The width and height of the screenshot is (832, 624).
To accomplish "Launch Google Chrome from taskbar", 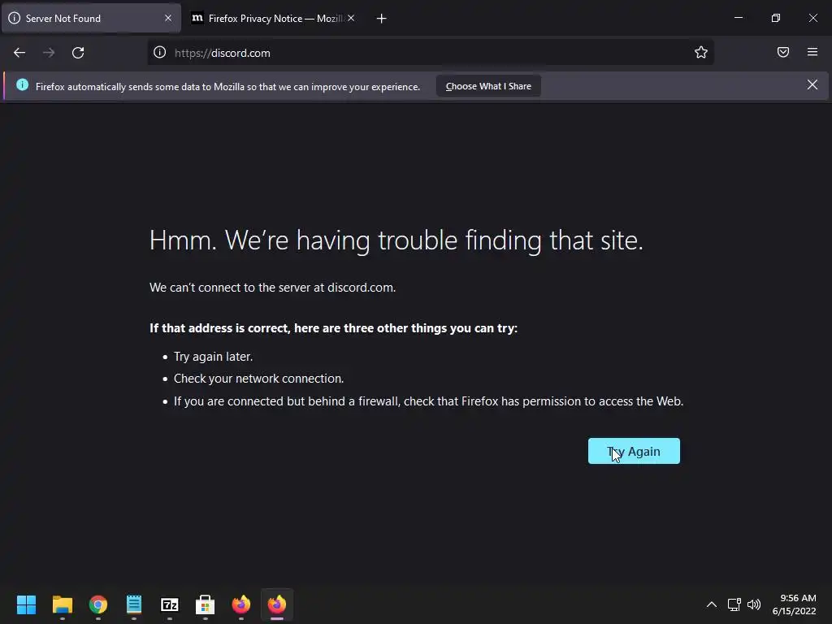I will click(98, 604).
